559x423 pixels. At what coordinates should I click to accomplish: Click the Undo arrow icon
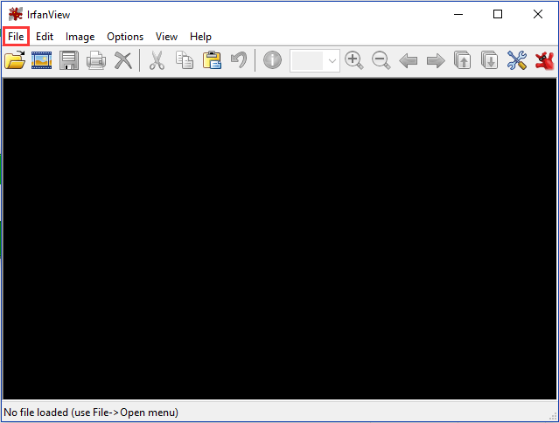(238, 60)
